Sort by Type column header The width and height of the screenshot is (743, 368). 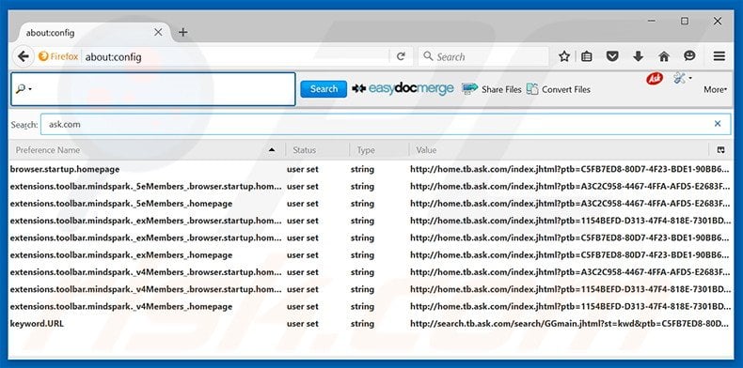tap(379, 150)
